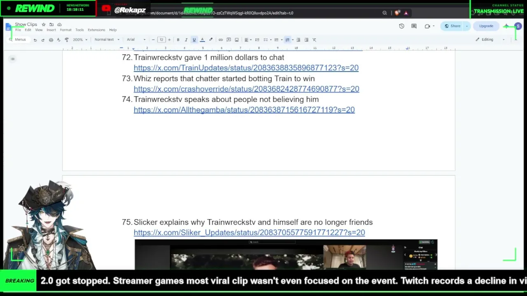This screenshot has height=296, width=527.
Task: Increase indent in the toolbar
Action: [x=306, y=40]
